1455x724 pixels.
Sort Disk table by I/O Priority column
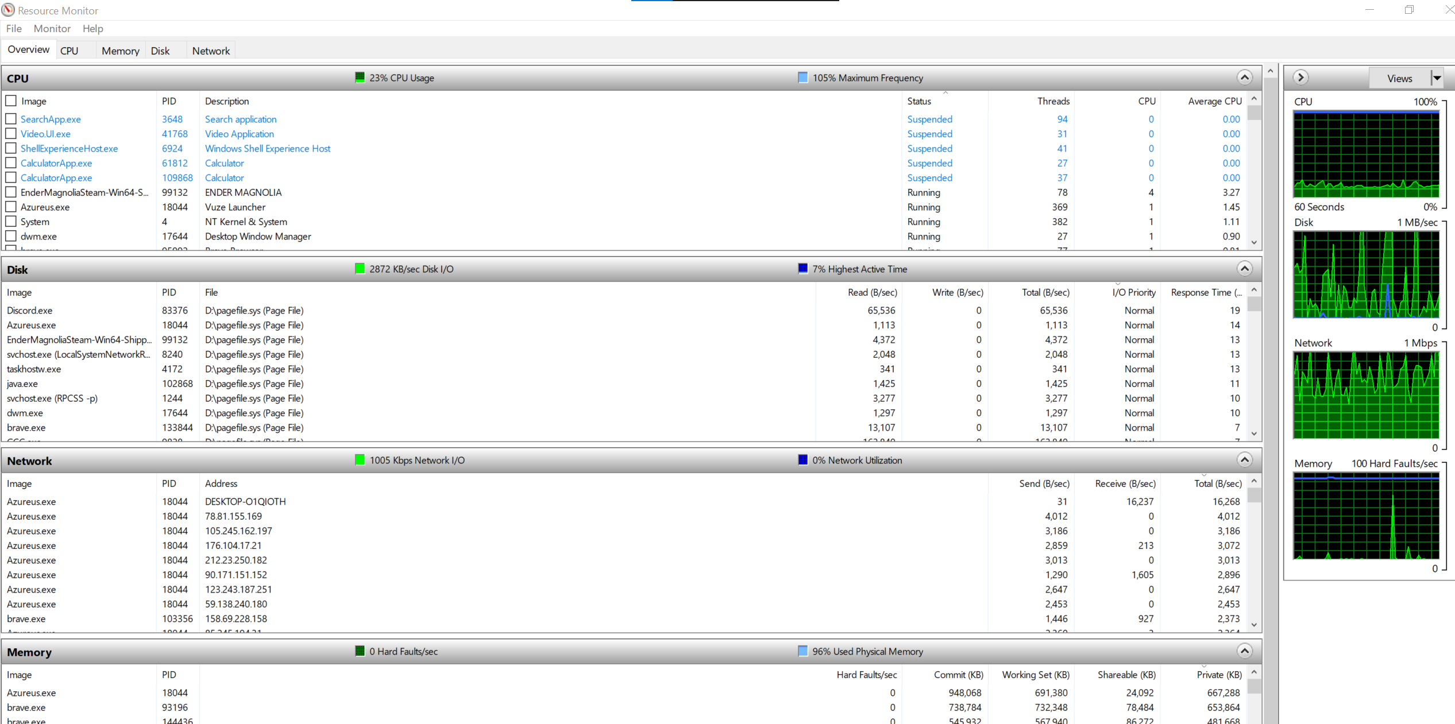click(1117, 292)
